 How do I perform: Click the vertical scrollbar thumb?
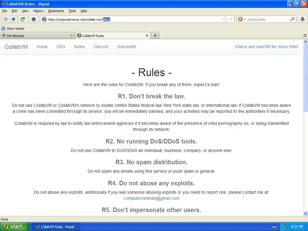[x=305, y=78]
